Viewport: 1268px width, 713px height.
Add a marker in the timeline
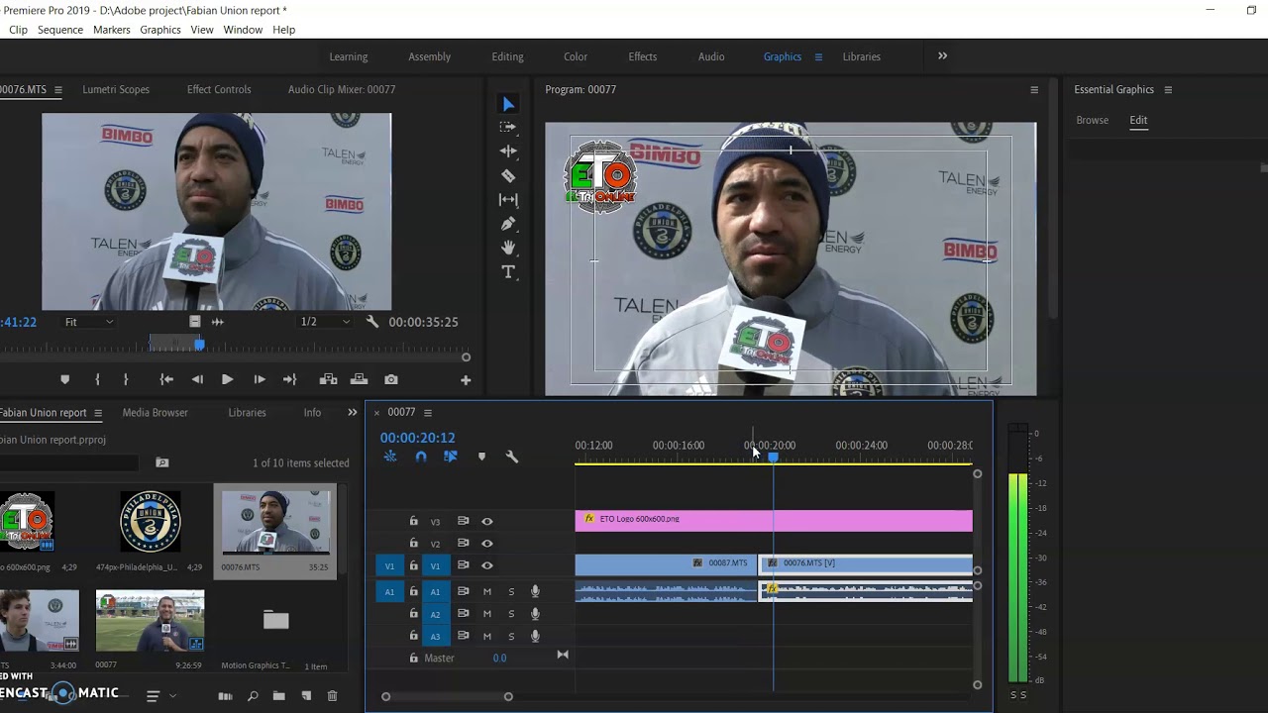(481, 457)
